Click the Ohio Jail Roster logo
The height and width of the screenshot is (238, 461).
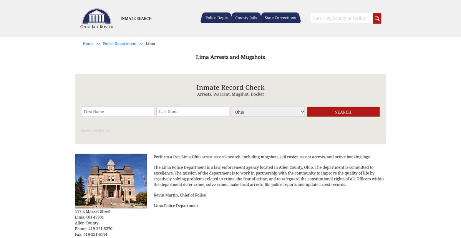click(x=97, y=18)
